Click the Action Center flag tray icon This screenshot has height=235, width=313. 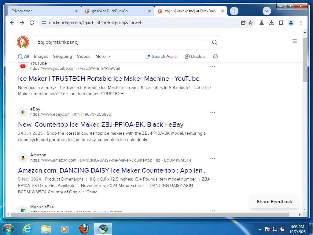coord(267,229)
